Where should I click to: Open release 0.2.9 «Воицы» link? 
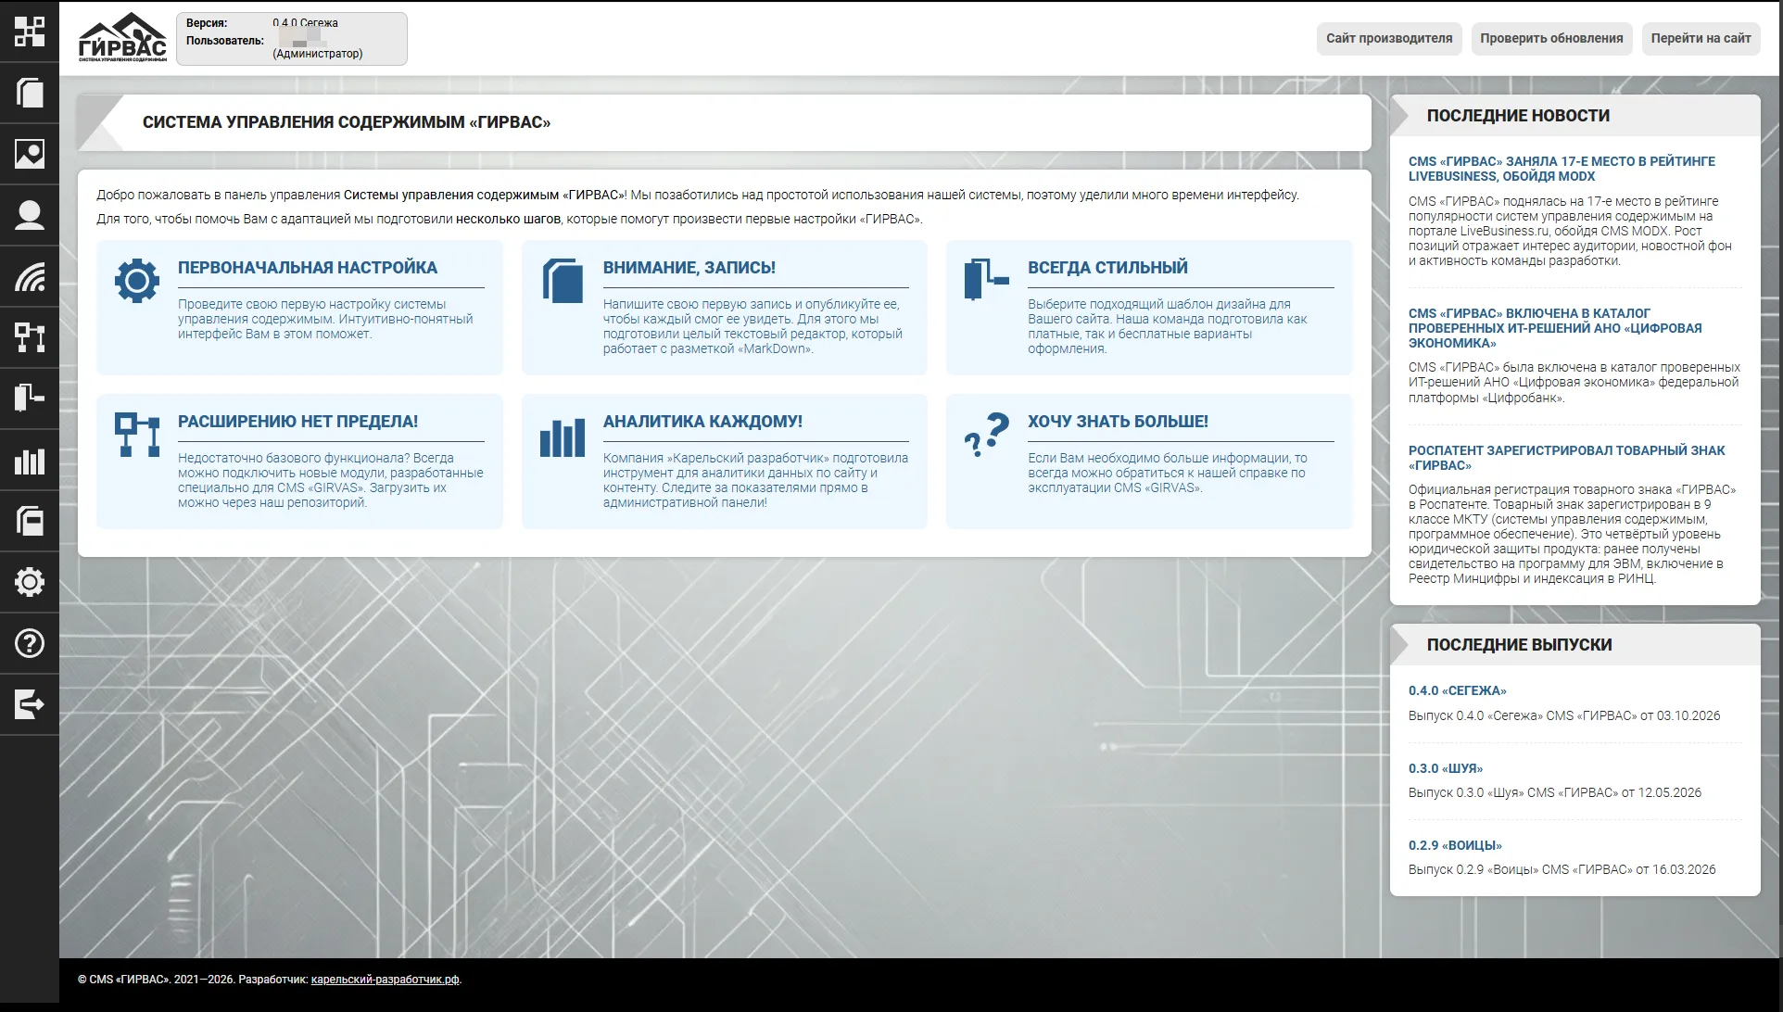click(1455, 845)
